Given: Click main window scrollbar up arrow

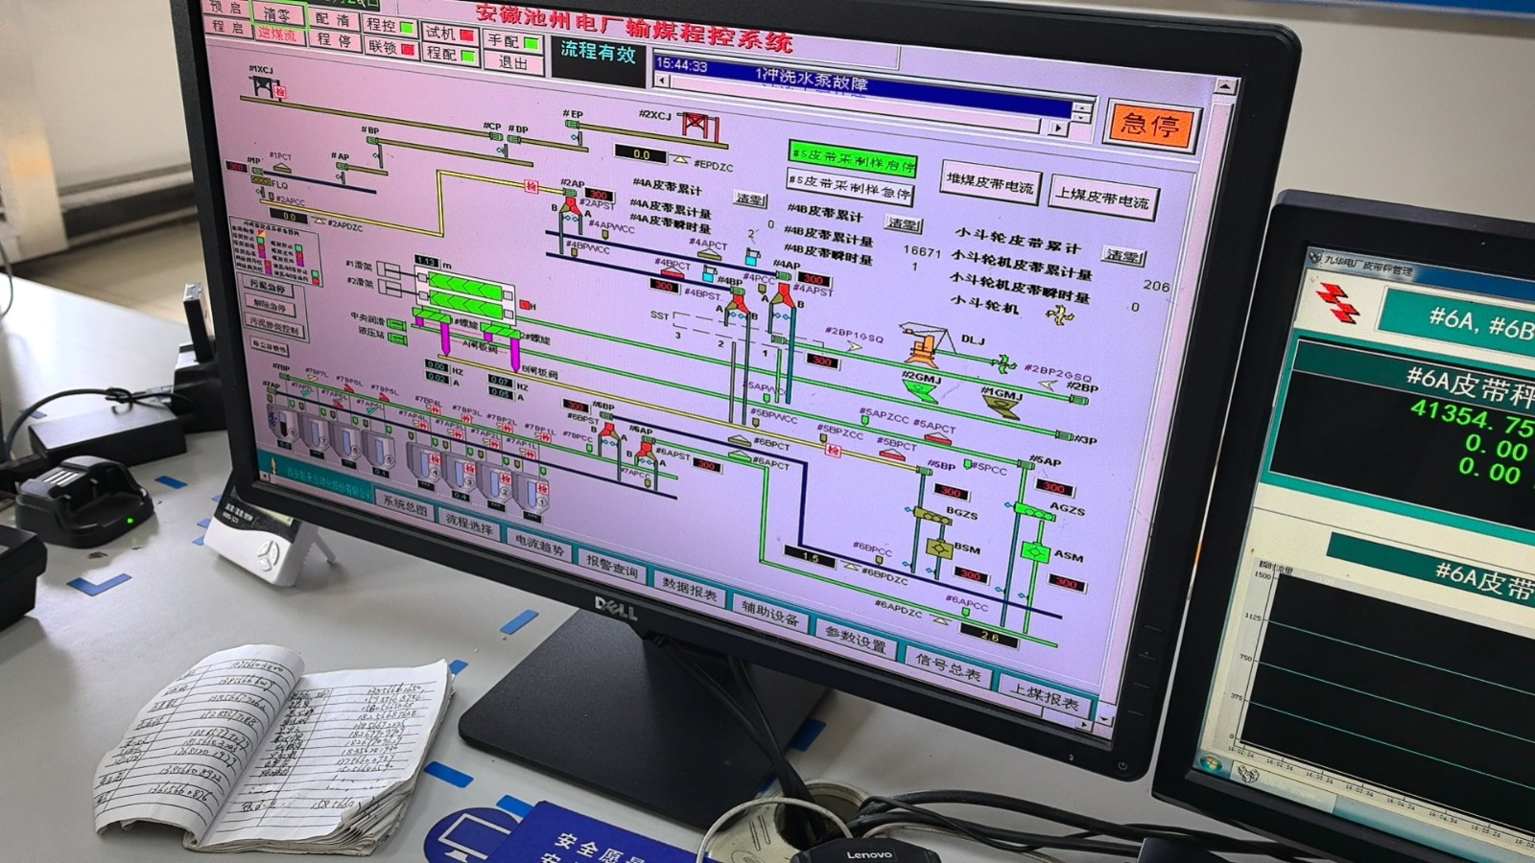Looking at the screenshot, I should (1225, 85).
